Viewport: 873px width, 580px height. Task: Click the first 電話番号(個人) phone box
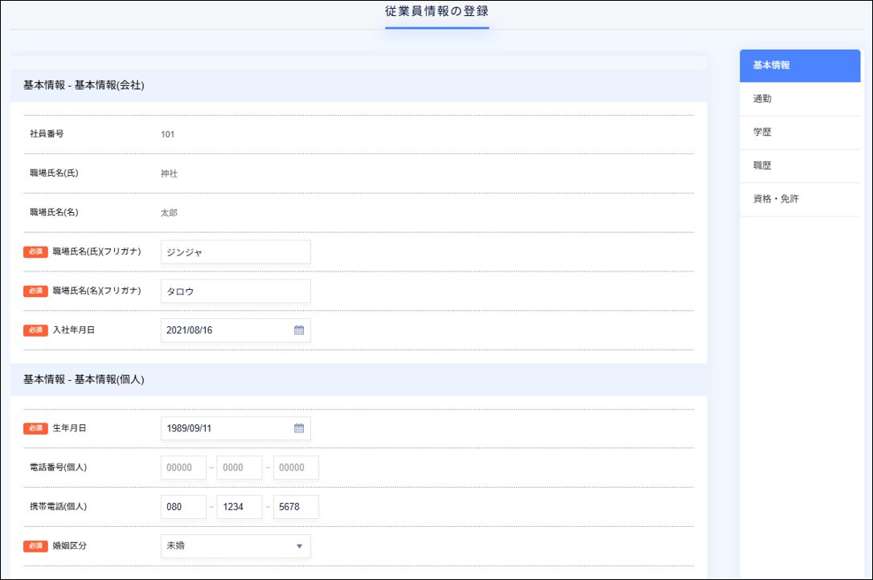(x=183, y=467)
